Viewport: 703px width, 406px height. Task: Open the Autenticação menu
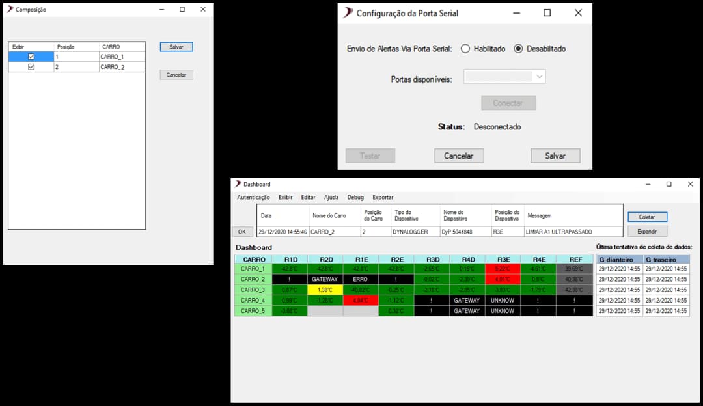coord(253,197)
